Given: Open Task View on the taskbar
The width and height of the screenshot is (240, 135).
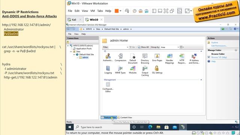Looking at the screenshot, I should point(142,127).
